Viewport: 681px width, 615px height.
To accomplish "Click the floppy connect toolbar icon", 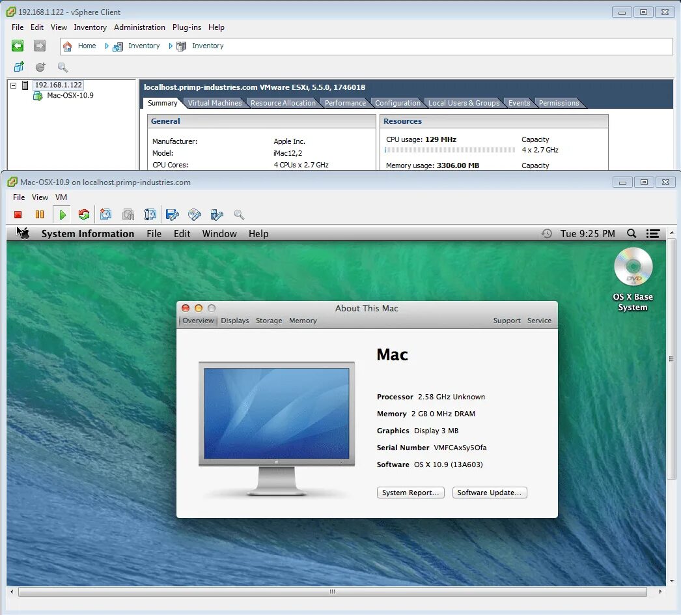I will (173, 214).
